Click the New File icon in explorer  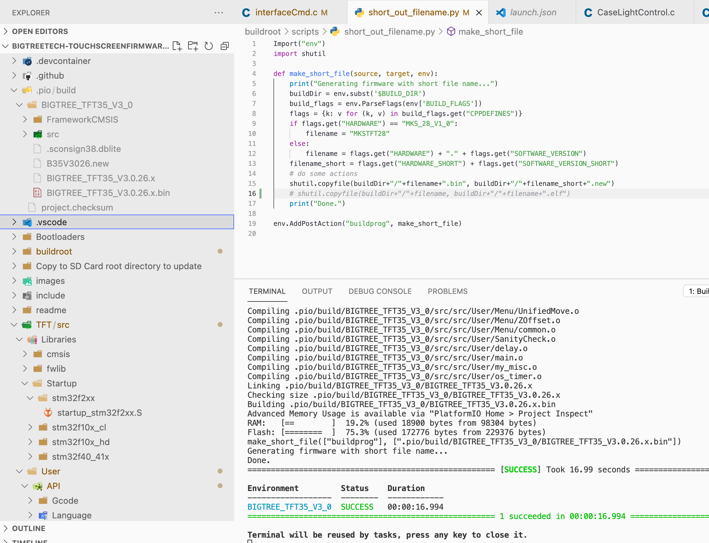[x=177, y=46]
